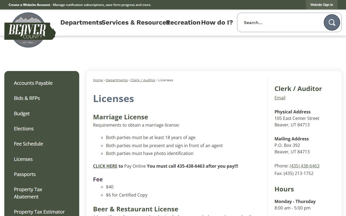This screenshot has width=346, height=216.
Task: Open Bids & RFPs sidebar link
Action: [x=27, y=98]
